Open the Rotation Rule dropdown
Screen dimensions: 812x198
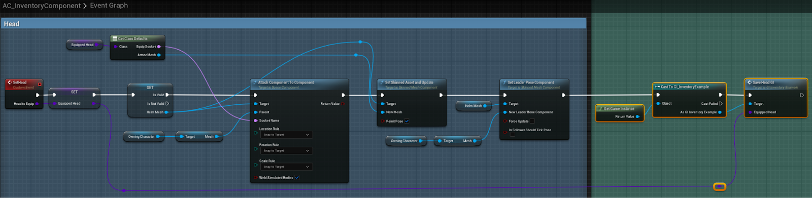pyautogui.click(x=287, y=150)
